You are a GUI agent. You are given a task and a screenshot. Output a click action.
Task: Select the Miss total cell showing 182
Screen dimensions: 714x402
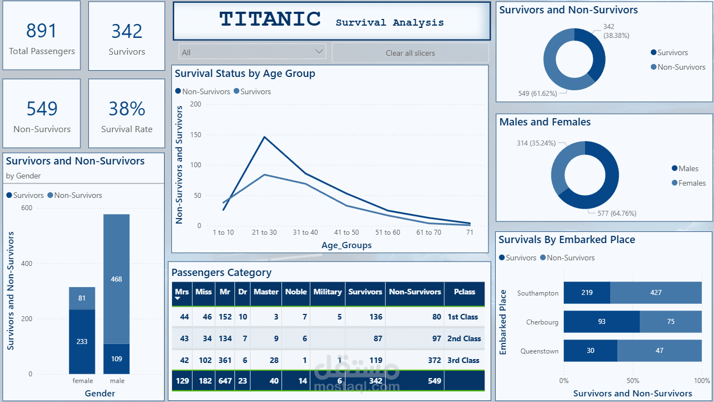[204, 381]
